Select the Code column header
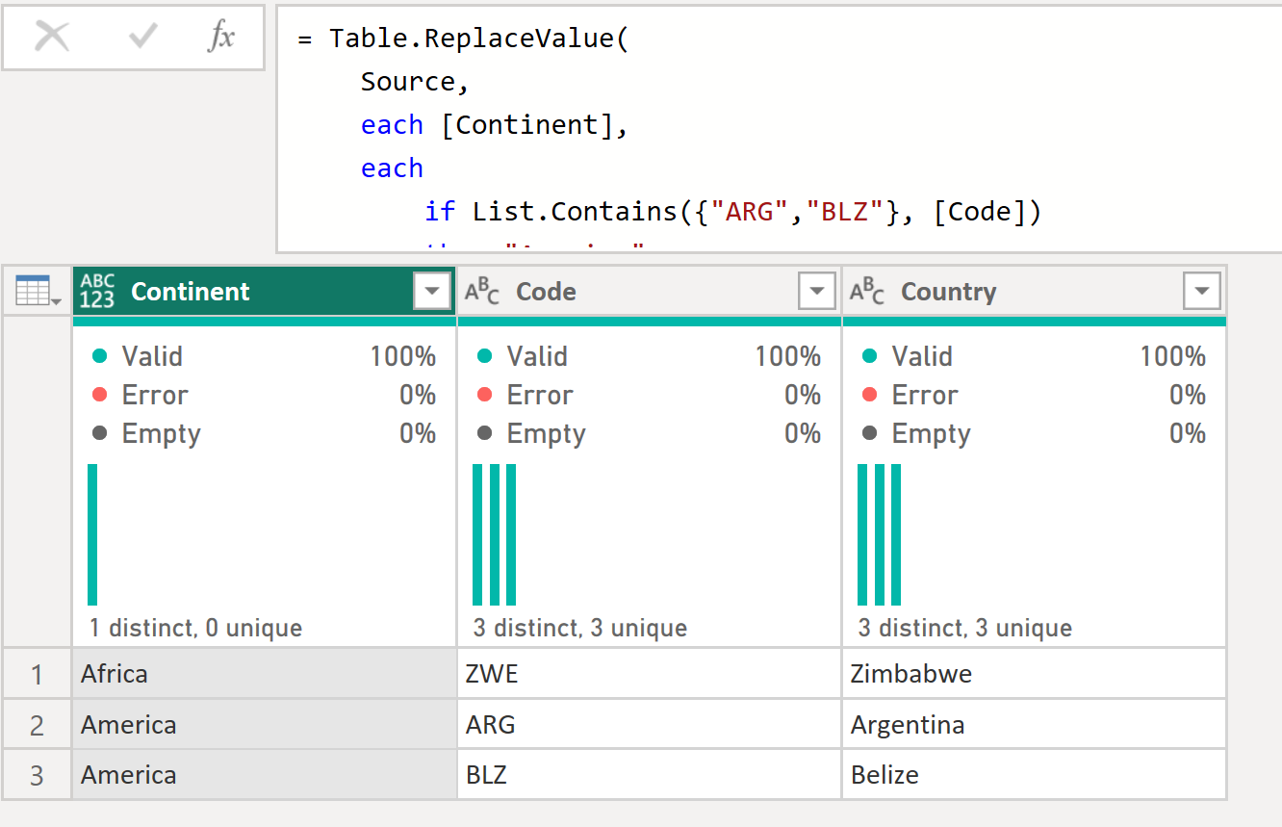Image resolution: width=1282 pixels, height=827 pixels. click(650, 291)
